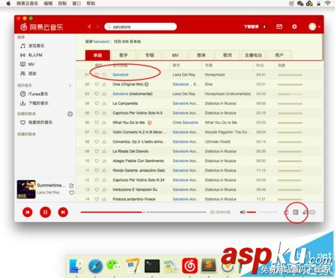335x278 pixels.
Task: Switch to the 歌词 tab
Action: click(x=227, y=55)
